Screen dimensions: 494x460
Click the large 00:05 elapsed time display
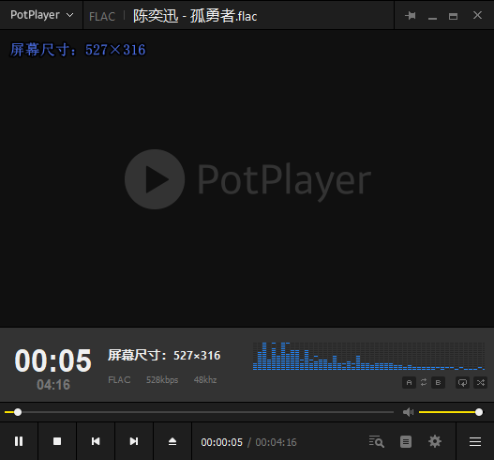[x=52, y=360]
